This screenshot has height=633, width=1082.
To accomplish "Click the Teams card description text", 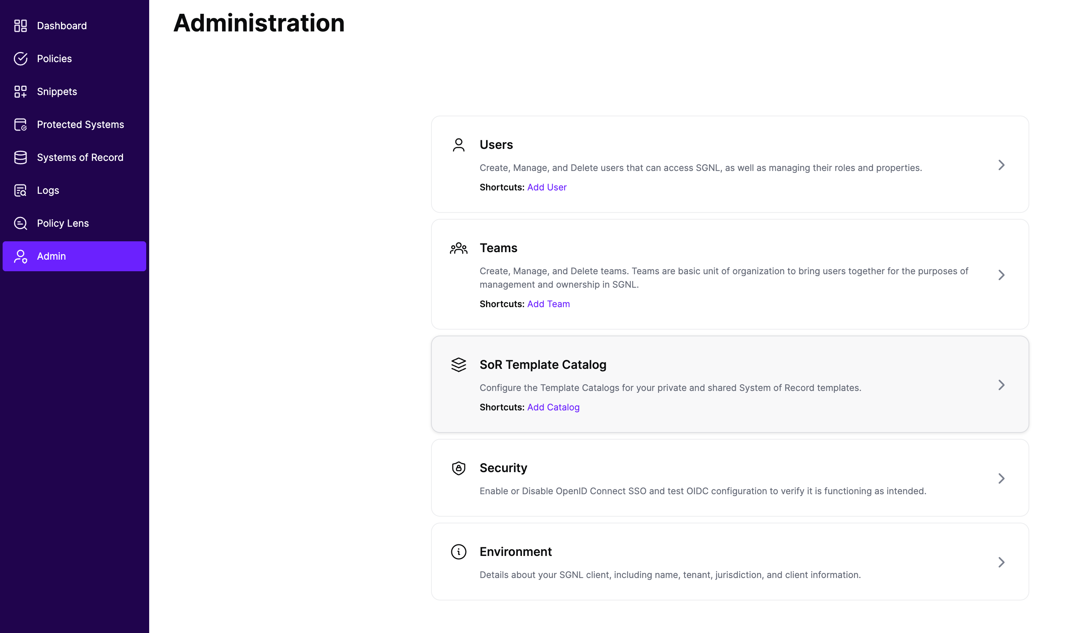I will tap(724, 278).
